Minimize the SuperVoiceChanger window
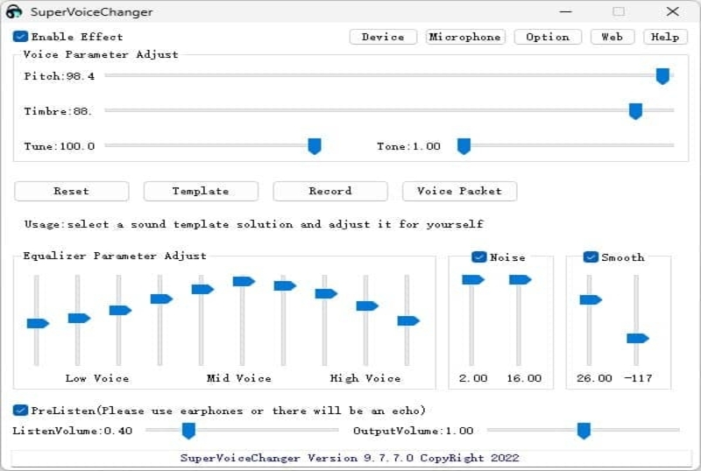The width and height of the screenshot is (701, 471). click(x=565, y=11)
